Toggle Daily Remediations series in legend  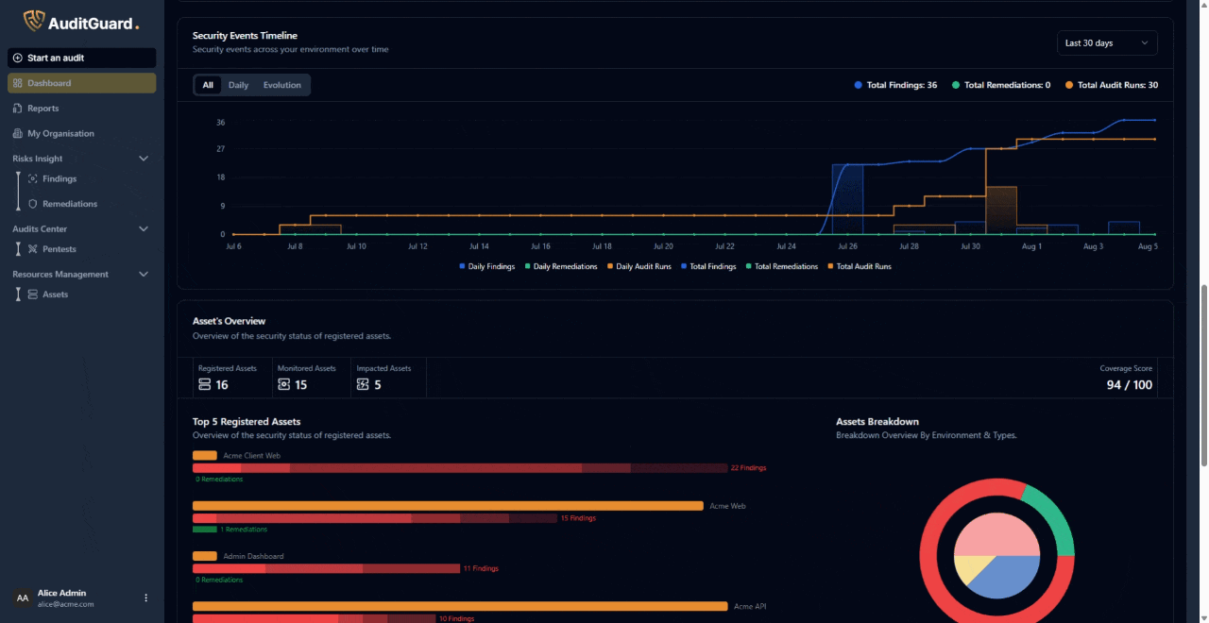561,267
